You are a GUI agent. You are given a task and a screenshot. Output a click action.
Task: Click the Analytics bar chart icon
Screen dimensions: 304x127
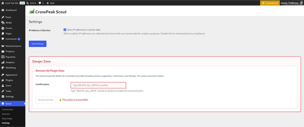(3, 62)
